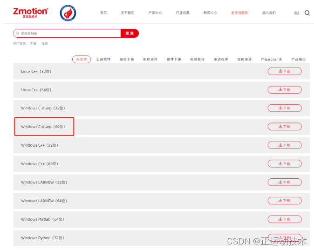Select the 驱动程序 tab
This screenshot has width=314, height=250.
221,59
